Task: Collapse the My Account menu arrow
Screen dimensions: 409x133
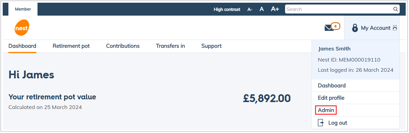Action: (x=395, y=28)
